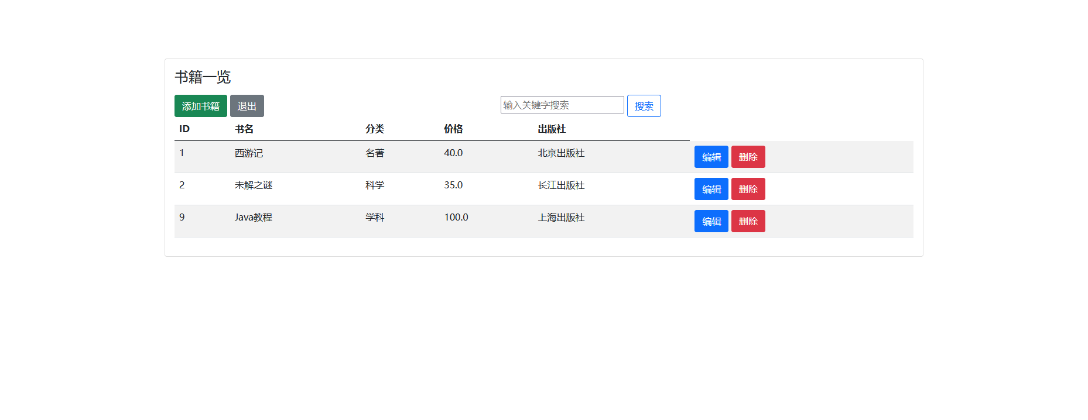The height and width of the screenshot is (420, 1088).
Task: Click the 书名 column header
Action: 244,129
